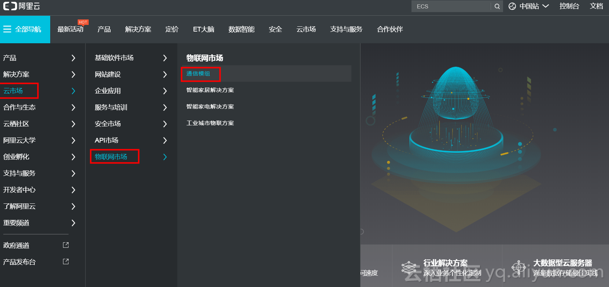This screenshot has width=609, height=287.
Task: Select 云市场 in left sidebar
Action: coord(13,91)
